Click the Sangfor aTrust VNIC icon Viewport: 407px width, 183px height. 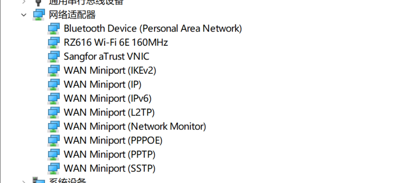coord(54,56)
